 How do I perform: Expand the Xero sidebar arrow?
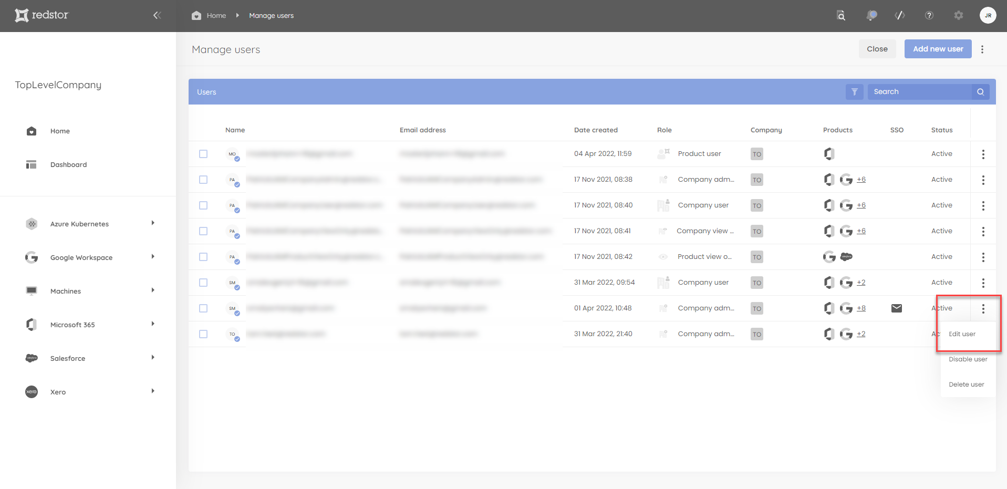tap(153, 391)
